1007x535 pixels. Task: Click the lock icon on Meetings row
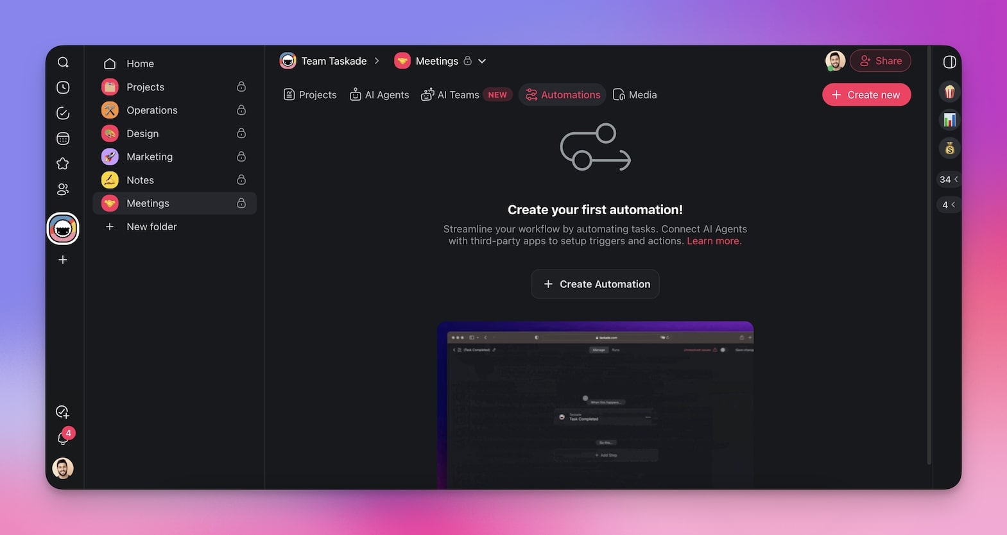(x=241, y=203)
